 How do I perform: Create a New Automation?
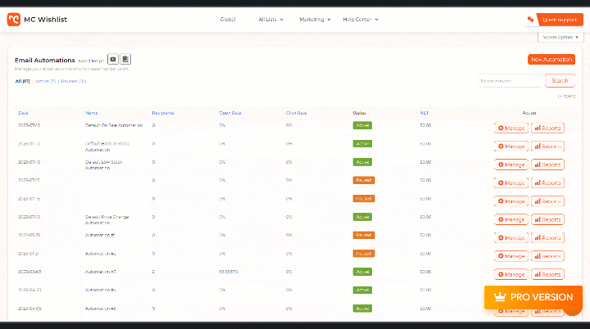551,60
